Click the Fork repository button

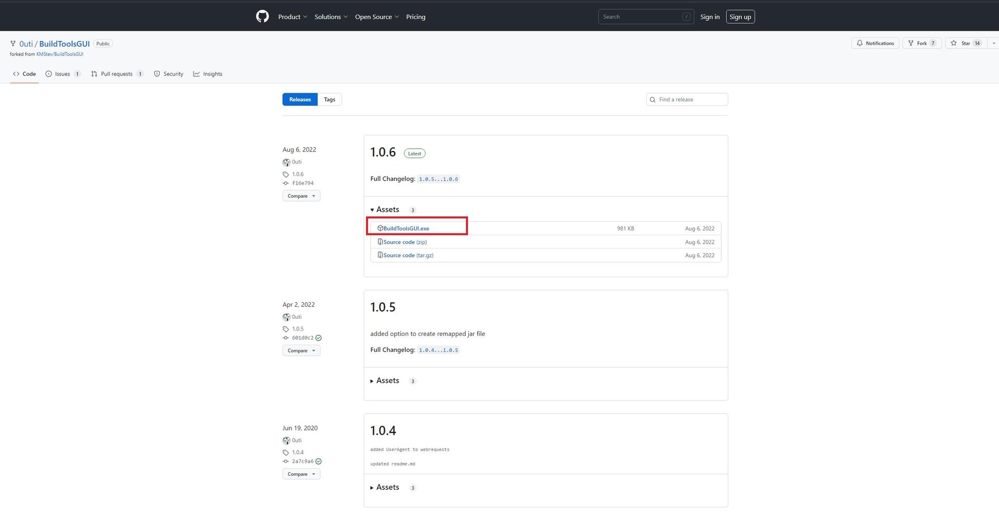tap(921, 43)
